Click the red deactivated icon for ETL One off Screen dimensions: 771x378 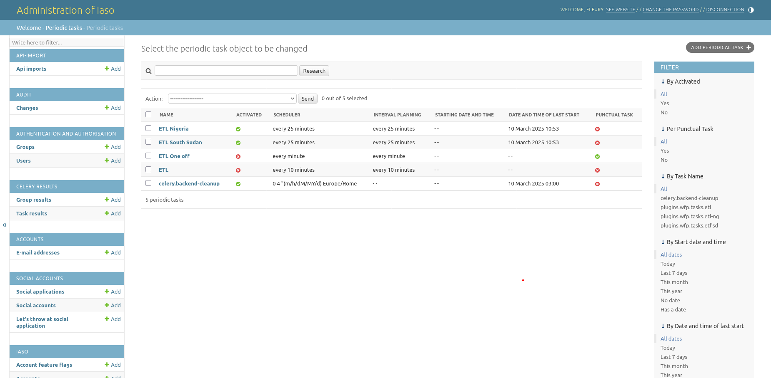click(x=238, y=156)
